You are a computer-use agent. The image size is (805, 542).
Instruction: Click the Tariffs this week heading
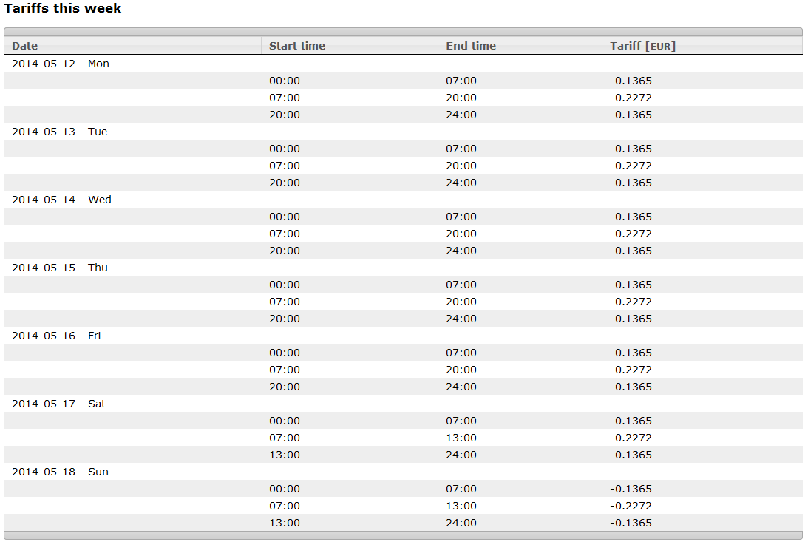tap(63, 8)
